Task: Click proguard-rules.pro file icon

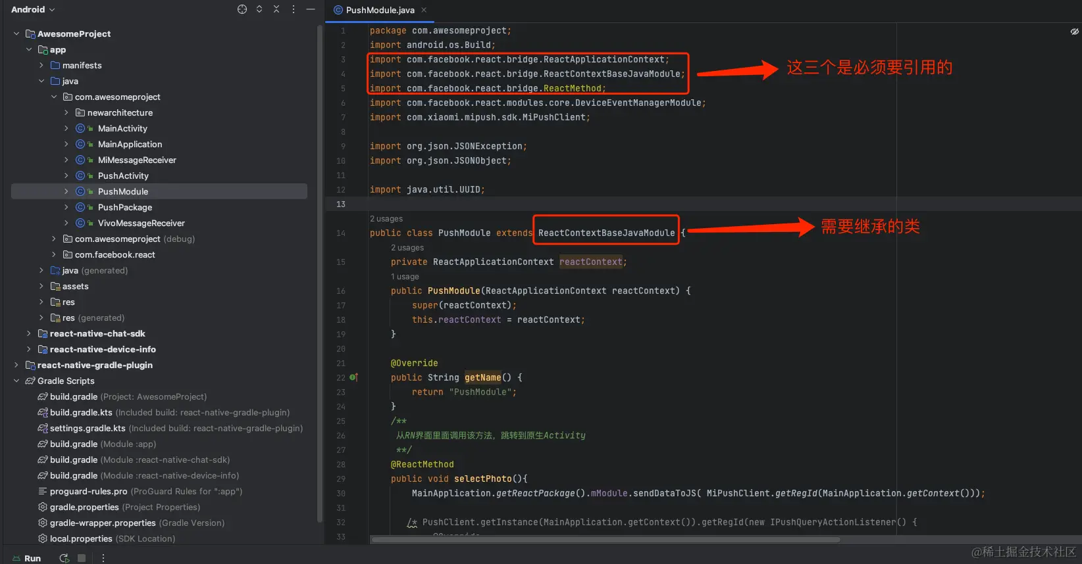Action: pyautogui.click(x=43, y=491)
